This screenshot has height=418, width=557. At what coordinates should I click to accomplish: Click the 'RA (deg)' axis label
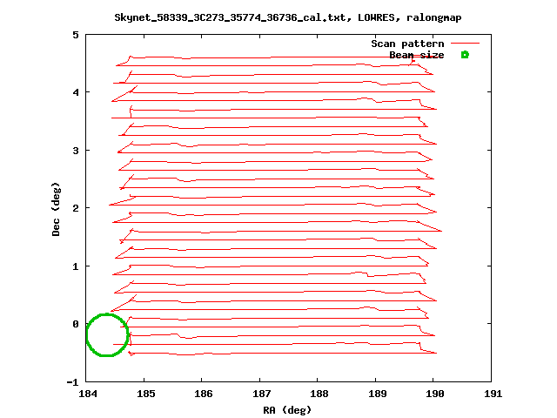point(287,410)
